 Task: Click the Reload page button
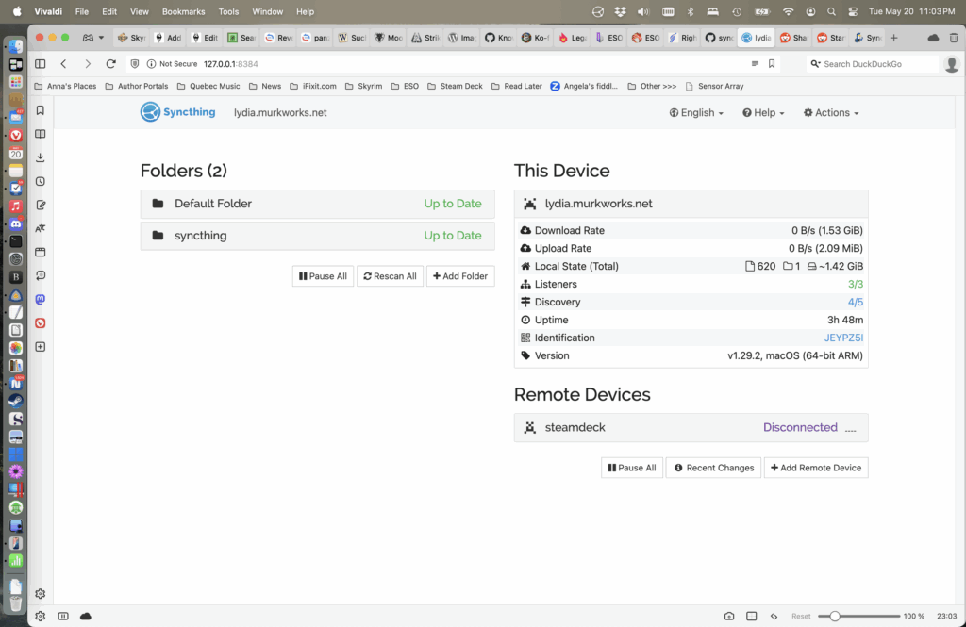(x=110, y=64)
